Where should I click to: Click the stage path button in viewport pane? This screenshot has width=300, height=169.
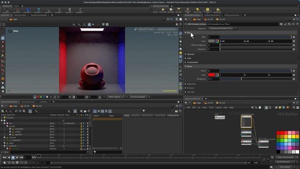pos(14,19)
